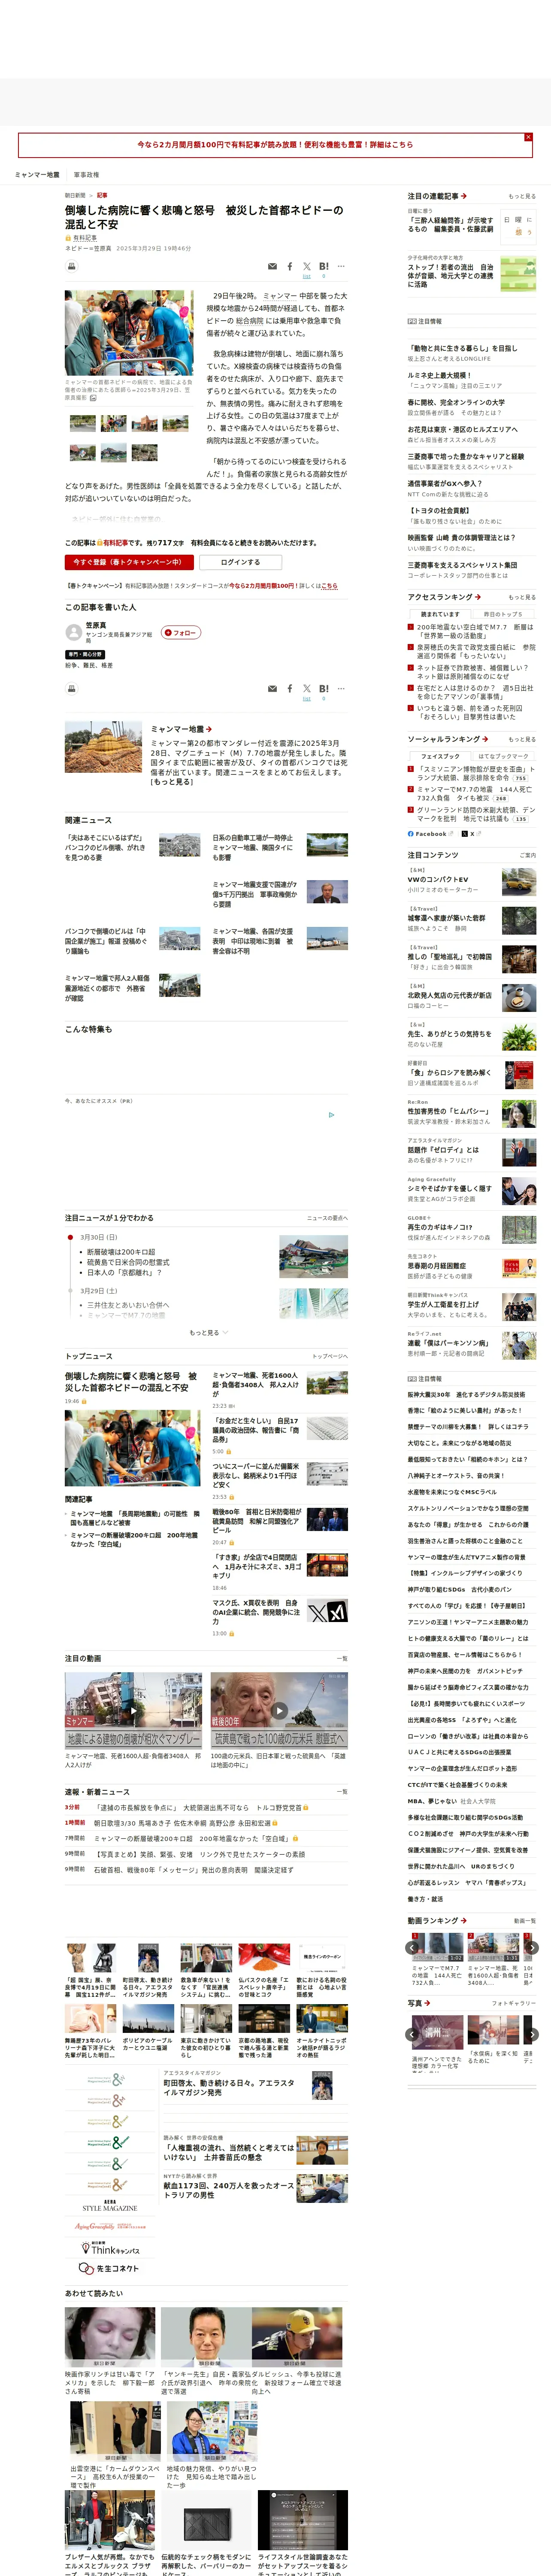The width and height of the screenshot is (551, 2576).
Task: Open the author name 笠原真 link
Action: coord(96,625)
